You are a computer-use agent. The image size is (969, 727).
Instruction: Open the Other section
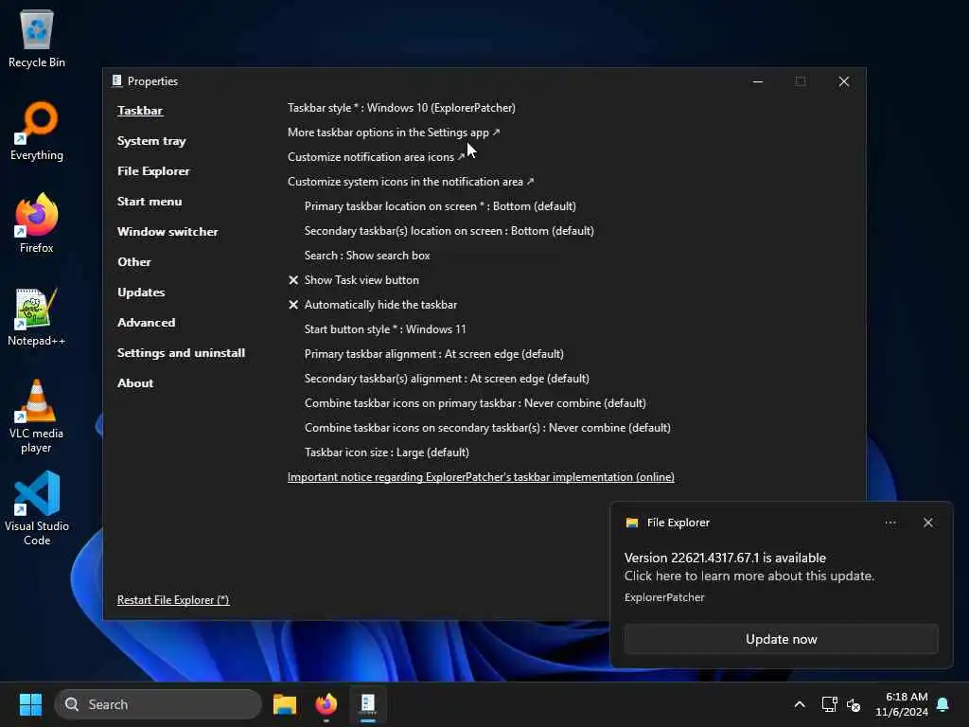tap(134, 262)
